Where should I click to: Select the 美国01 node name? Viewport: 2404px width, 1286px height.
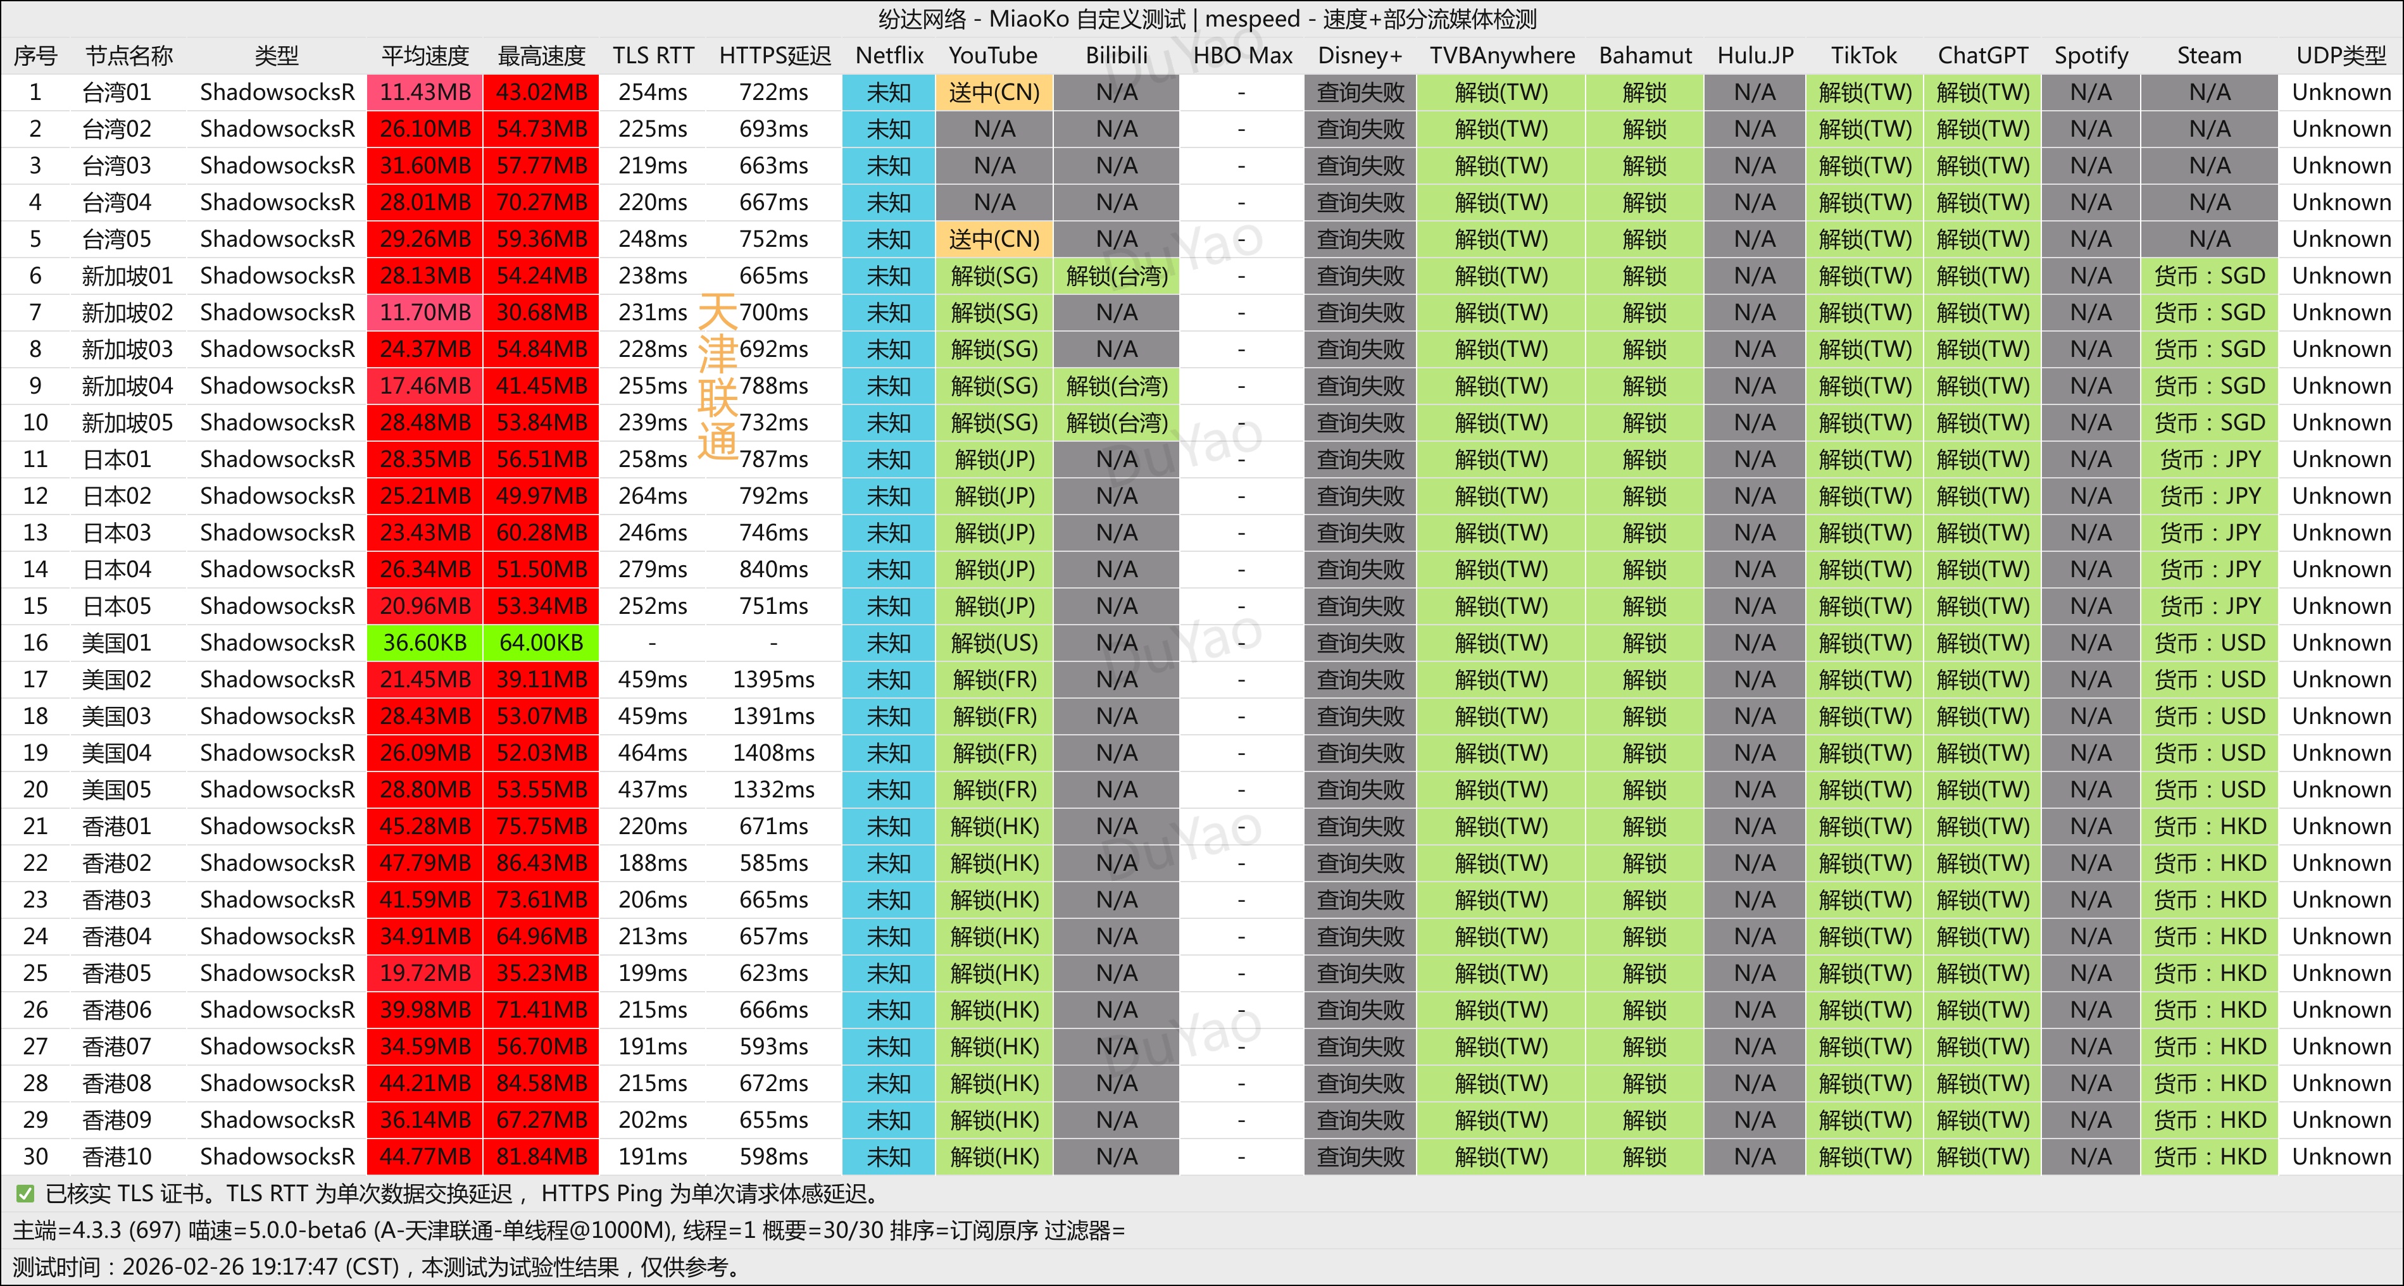coord(116,643)
